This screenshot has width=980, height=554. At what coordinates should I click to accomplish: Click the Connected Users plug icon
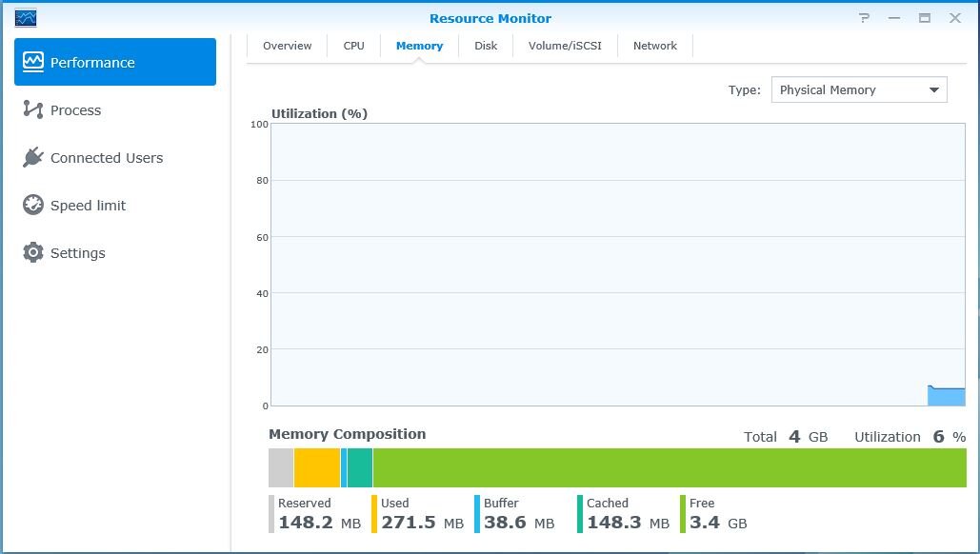click(33, 158)
